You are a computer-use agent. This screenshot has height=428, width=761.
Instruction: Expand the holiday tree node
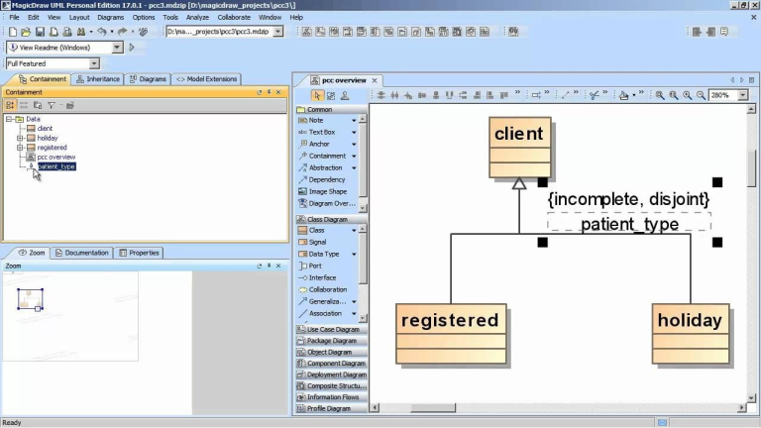[21, 138]
